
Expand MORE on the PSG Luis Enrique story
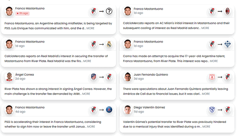click(x=90, y=28)
